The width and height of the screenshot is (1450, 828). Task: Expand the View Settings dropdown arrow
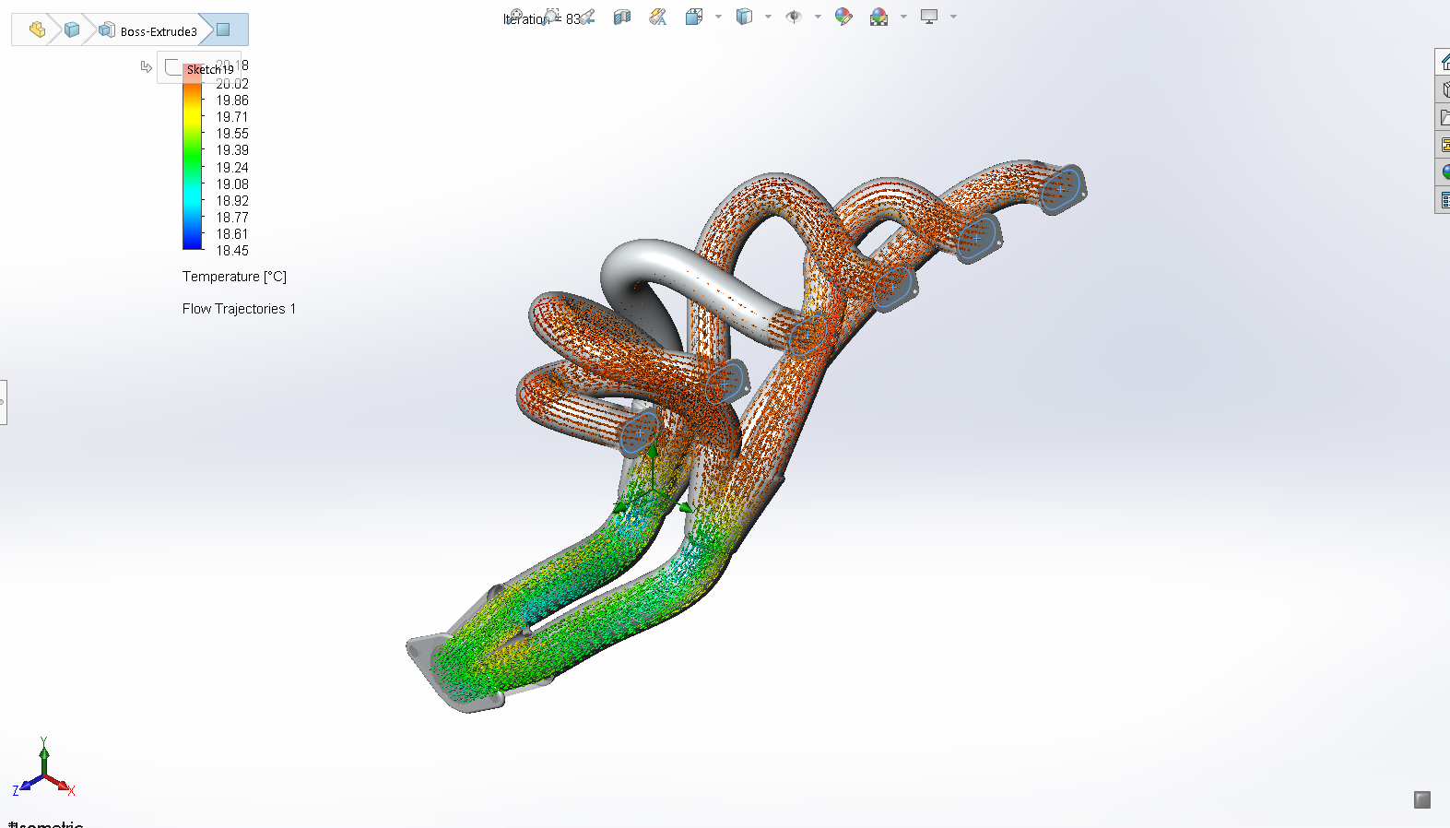click(x=953, y=17)
